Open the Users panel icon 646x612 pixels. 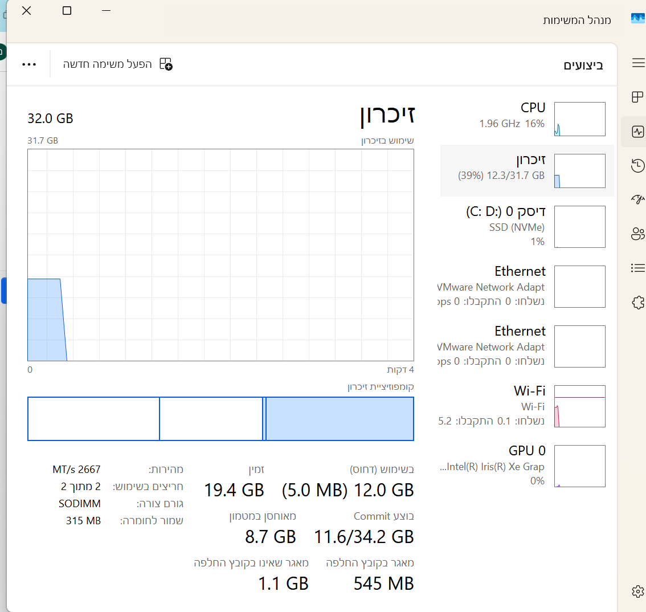(x=637, y=234)
